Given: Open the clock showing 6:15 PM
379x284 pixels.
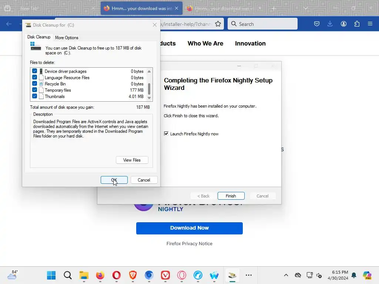Looking at the screenshot, I should click(x=338, y=275).
